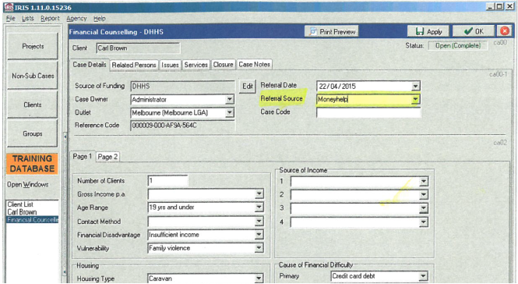Open the Non-Sub Cases sidebar button

[33, 76]
